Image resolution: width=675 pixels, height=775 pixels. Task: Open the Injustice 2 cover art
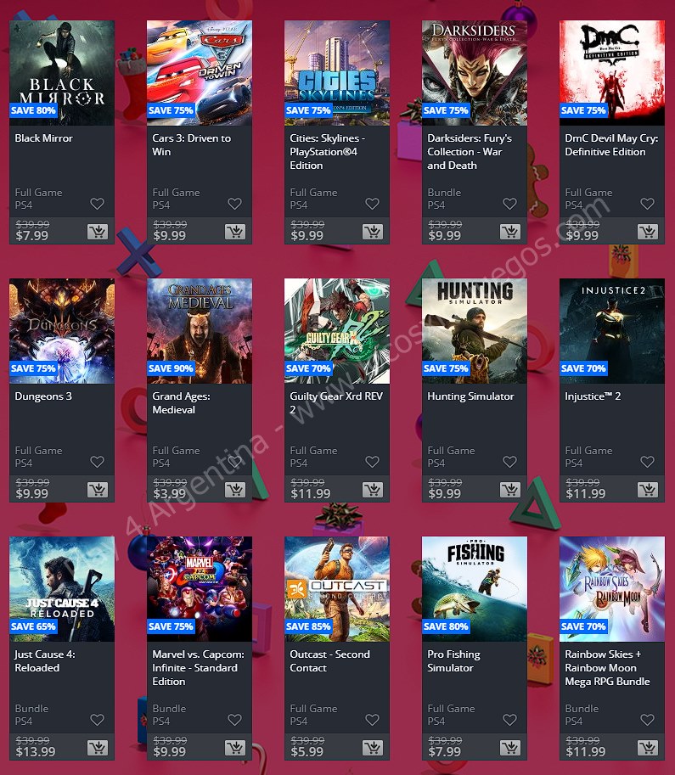(x=611, y=331)
